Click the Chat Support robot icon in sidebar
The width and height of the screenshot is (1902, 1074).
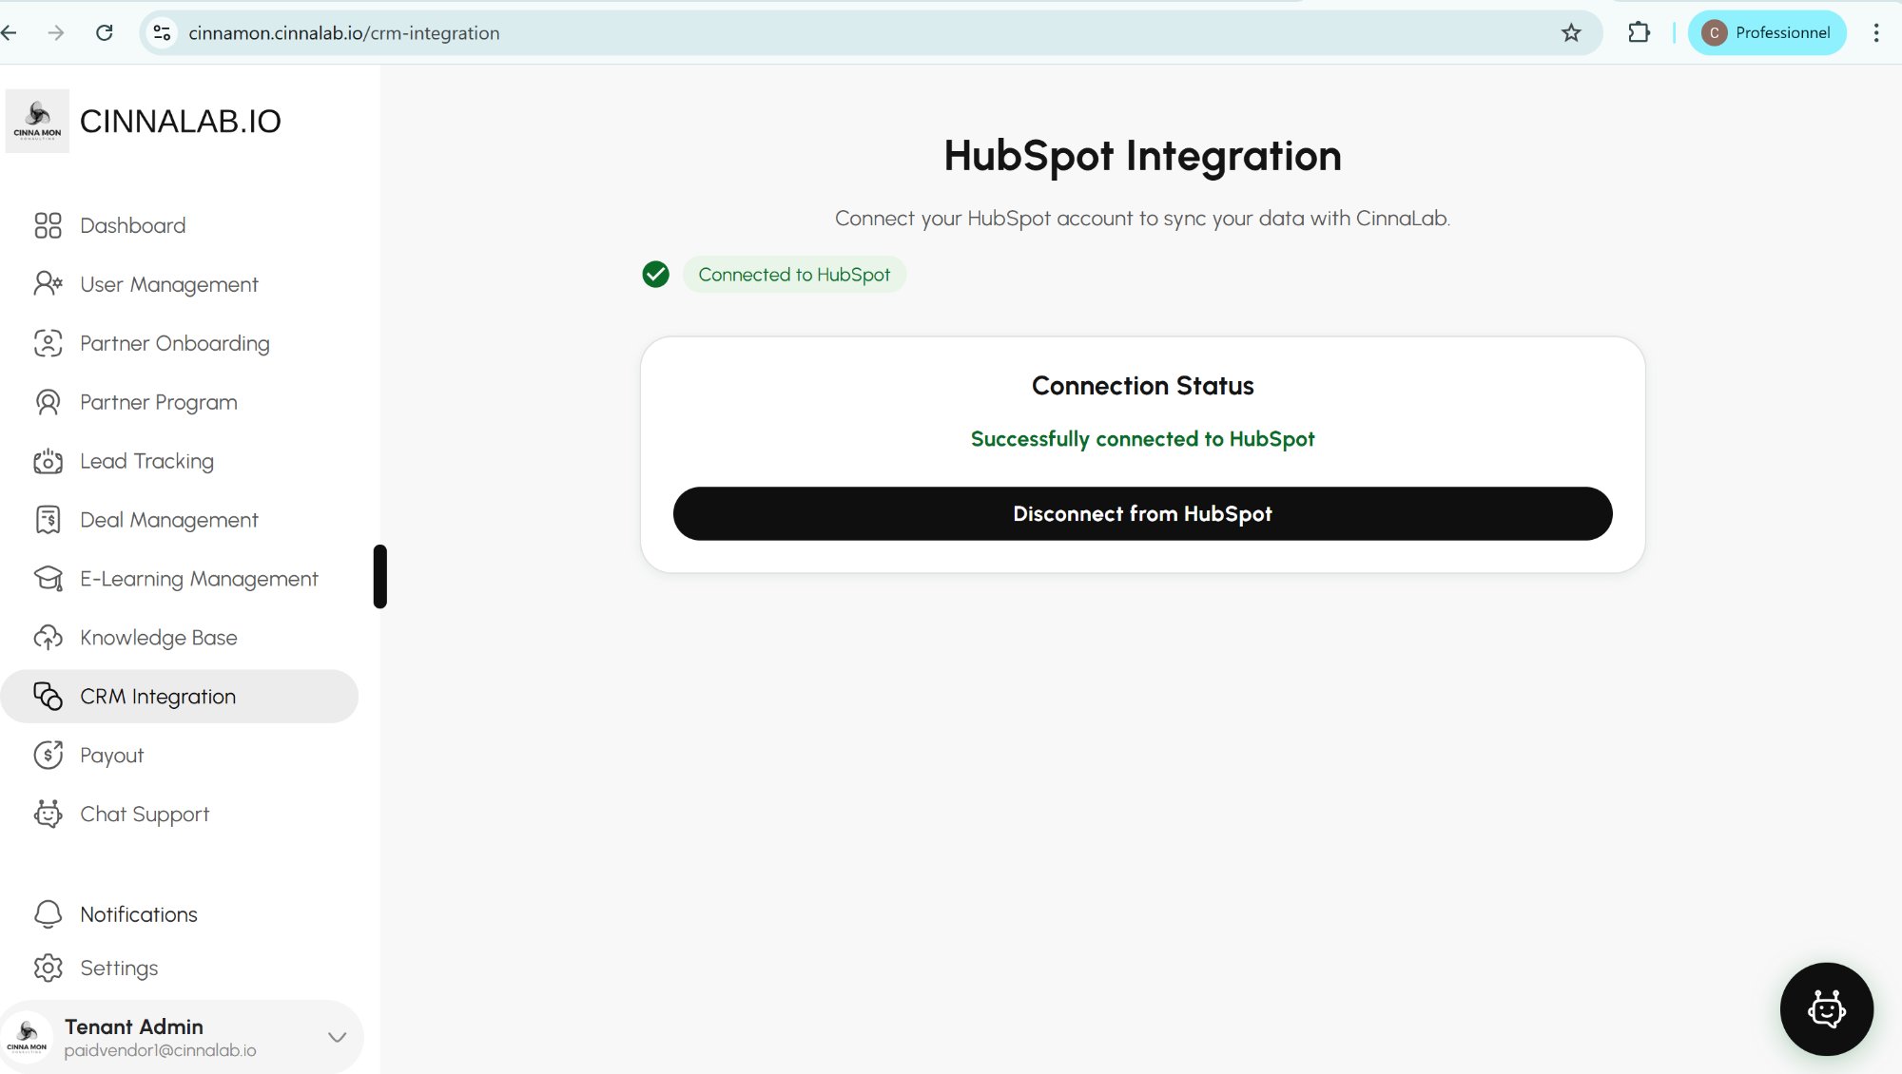point(48,815)
